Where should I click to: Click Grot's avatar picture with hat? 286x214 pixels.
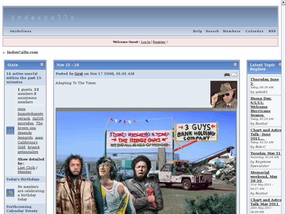click(223, 94)
